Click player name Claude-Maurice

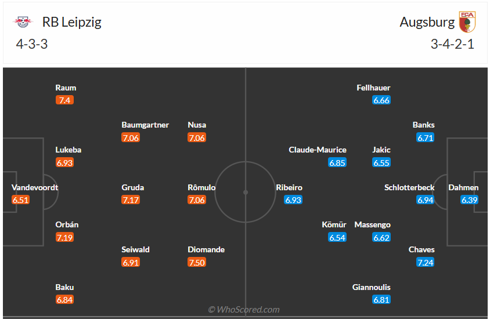click(318, 150)
